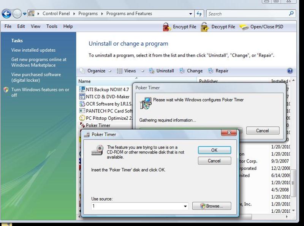The image size is (304, 226).
Task: Open recent pages dropdown next to Forward
Action: (25, 14)
